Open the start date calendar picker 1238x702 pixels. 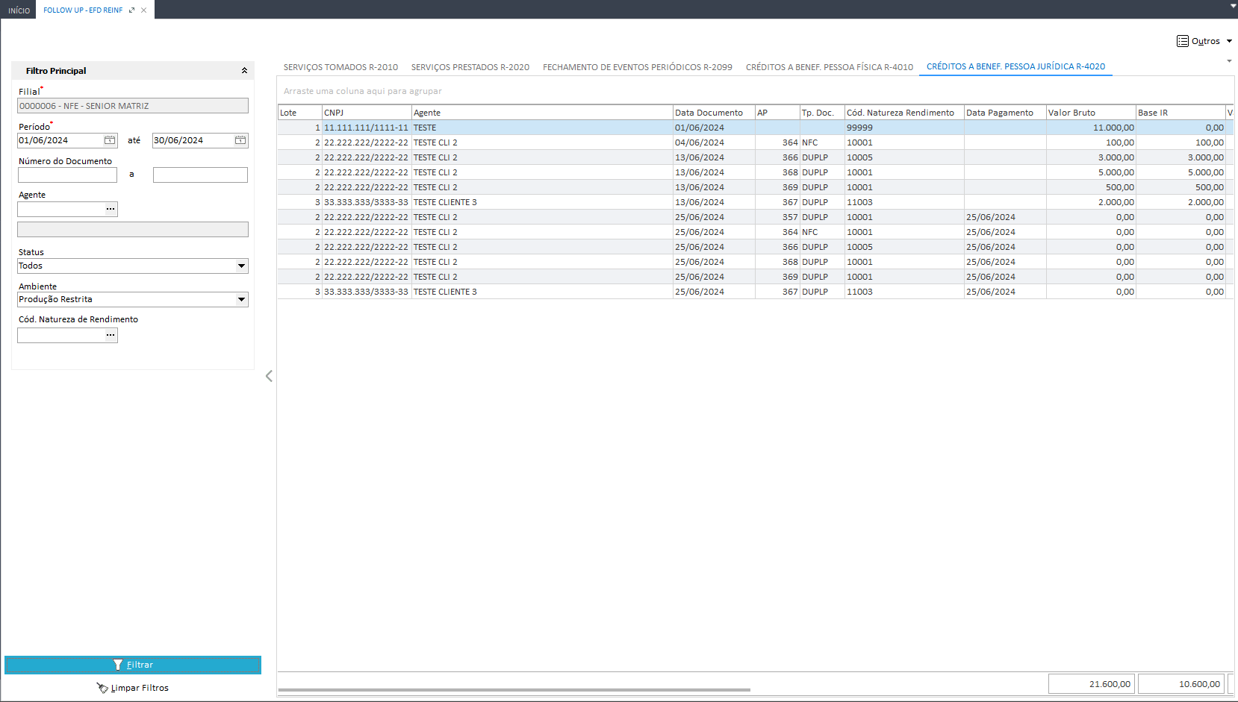click(110, 140)
